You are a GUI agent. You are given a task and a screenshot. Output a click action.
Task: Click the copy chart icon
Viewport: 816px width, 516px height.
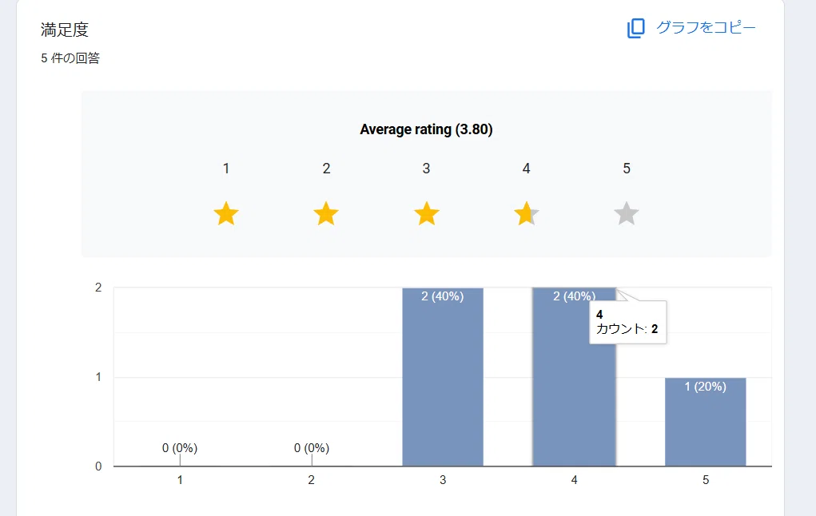click(636, 28)
